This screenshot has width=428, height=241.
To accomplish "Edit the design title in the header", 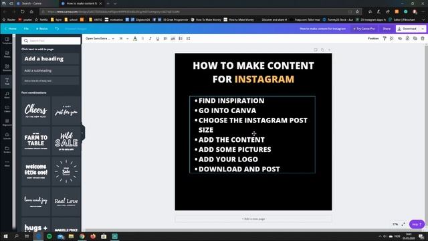I will click(322, 29).
